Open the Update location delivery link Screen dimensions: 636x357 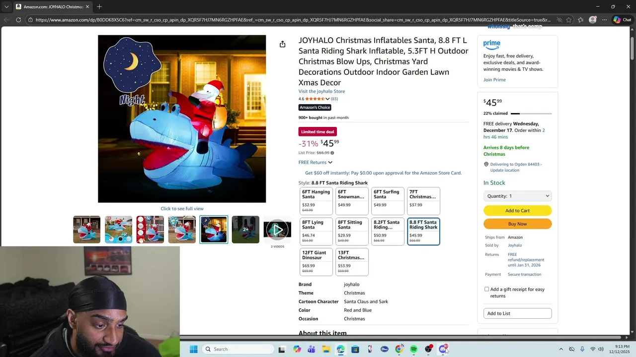coord(505,170)
